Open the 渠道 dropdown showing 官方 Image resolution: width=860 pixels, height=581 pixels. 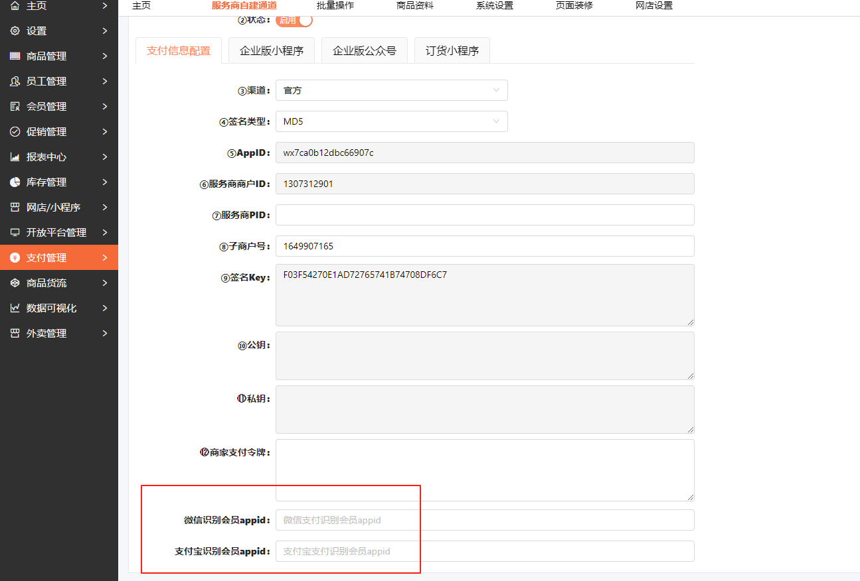(x=392, y=90)
